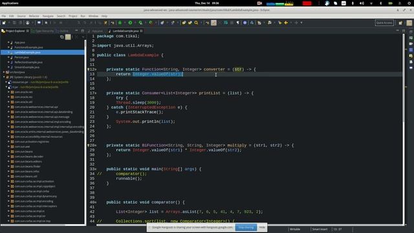Click the Show Whitespace pilcrow icon

point(238,23)
